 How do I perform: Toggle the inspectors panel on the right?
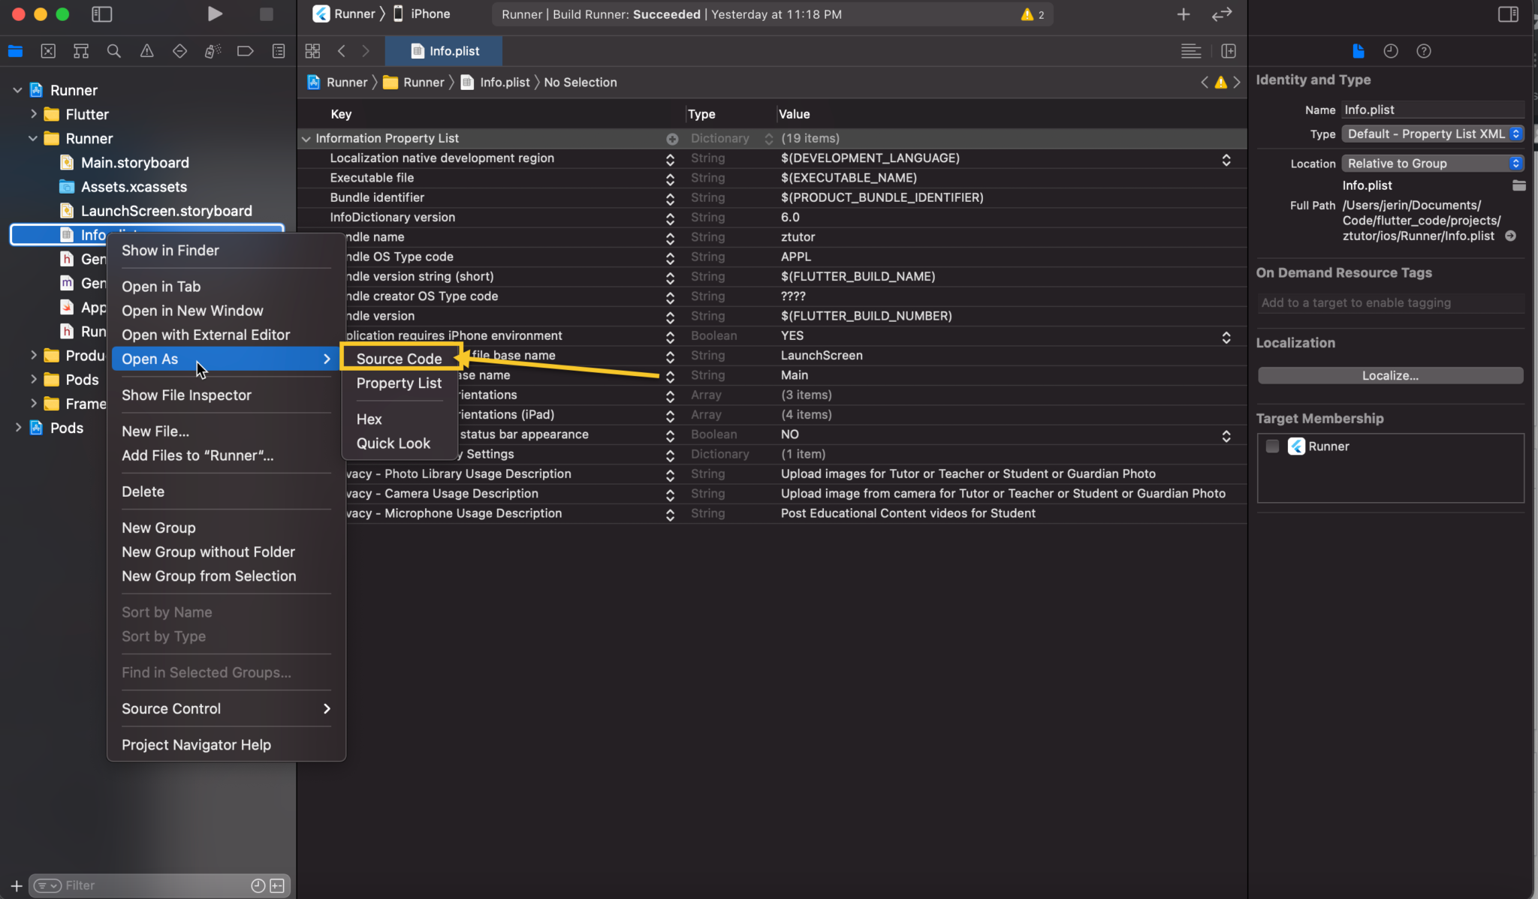(1508, 14)
